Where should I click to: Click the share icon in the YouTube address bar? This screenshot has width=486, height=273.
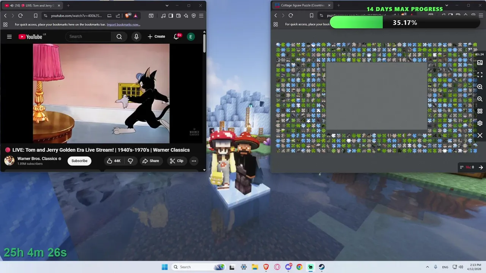pyautogui.click(x=118, y=16)
